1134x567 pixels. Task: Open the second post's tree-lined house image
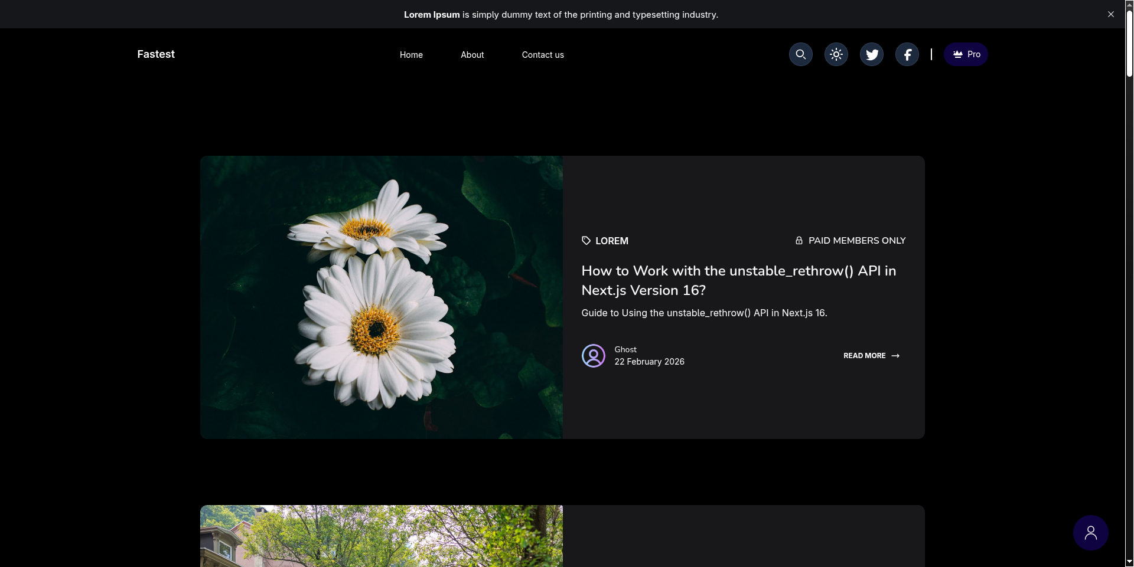click(x=381, y=536)
